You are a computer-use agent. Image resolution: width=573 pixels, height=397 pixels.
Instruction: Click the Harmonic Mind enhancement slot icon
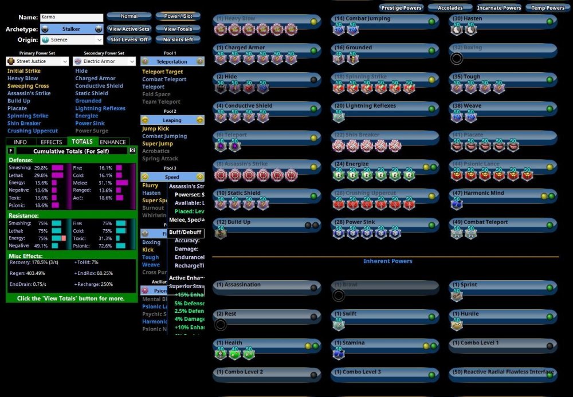tap(457, 203)
